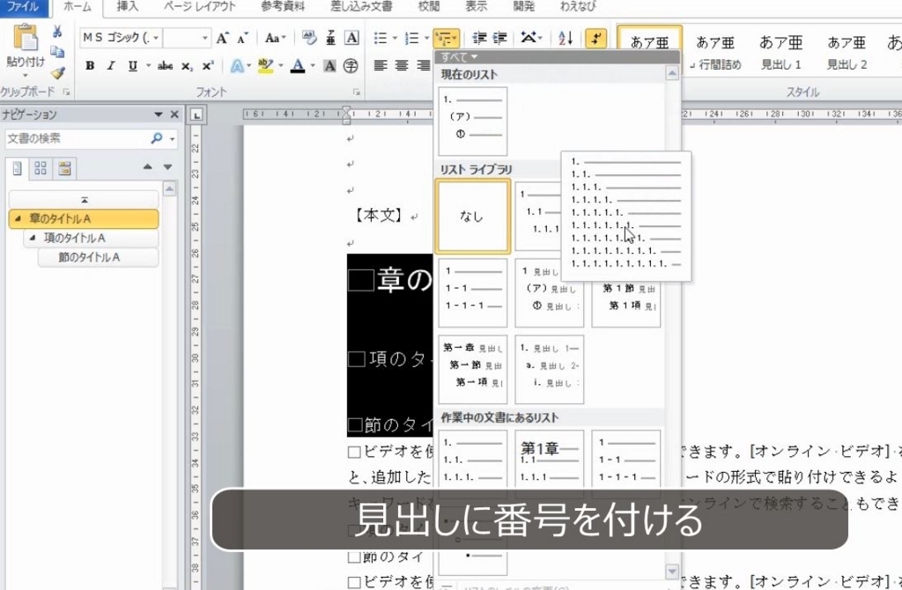
Task: Click the Copy icon
Action: pos(57,52)
